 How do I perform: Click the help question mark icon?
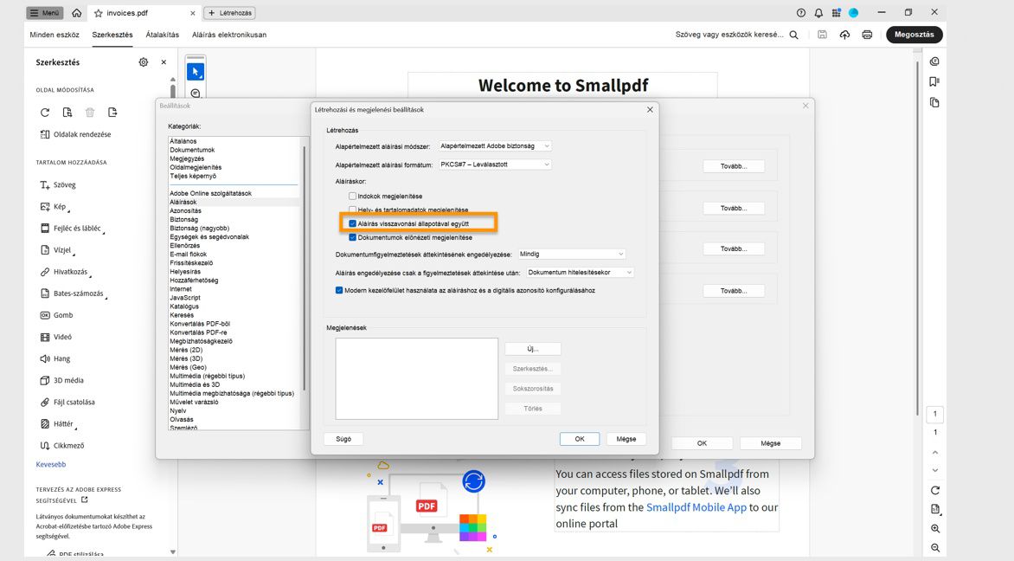[801, 13]
